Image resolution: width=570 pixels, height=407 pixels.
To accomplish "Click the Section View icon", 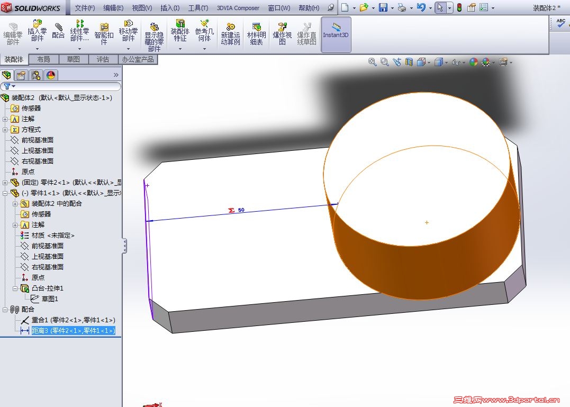I will 409,62.
